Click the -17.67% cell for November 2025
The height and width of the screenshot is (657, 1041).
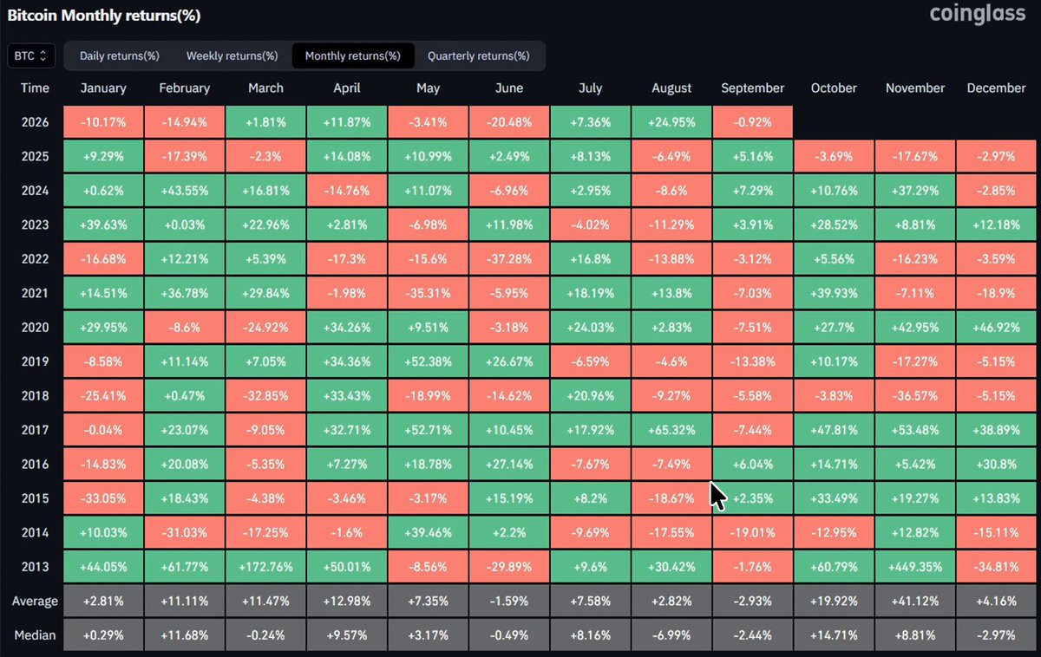pyautogui.click(x=915, y=157)
